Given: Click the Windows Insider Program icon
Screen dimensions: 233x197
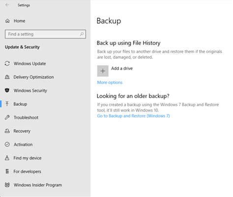Looking at the screenshot, I should [7, 185].
